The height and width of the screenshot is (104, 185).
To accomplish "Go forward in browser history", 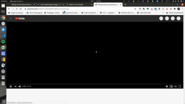I will (x=13, y=9).
